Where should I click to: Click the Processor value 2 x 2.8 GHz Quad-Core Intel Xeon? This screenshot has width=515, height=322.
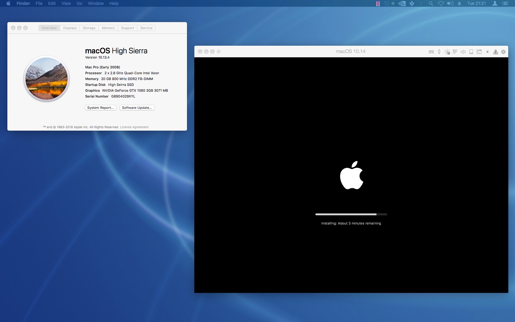pyautogui.click(x=132, y=73)
